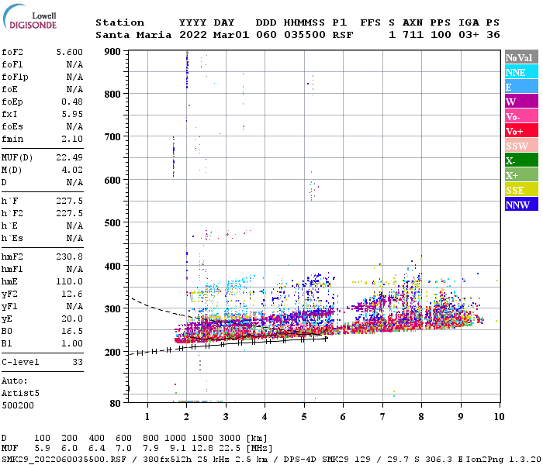Click the foF2 value 5.600
The image size is (543, 465).
tap(70, 52)
